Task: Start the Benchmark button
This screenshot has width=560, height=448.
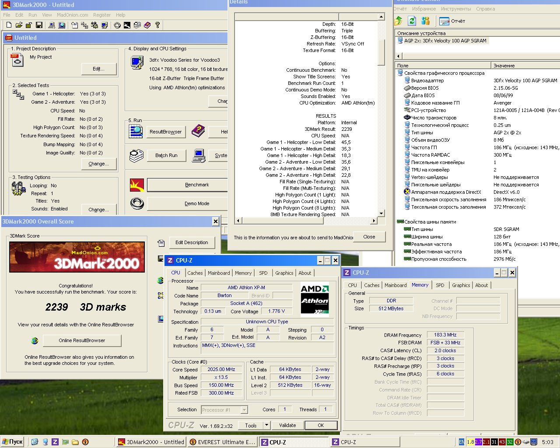Action: coord(187,185)
